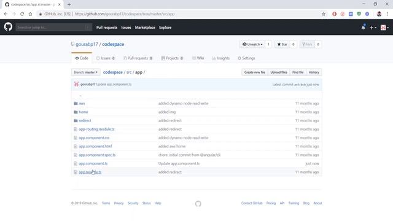Click the browser address bar URL

pos(125,14)
